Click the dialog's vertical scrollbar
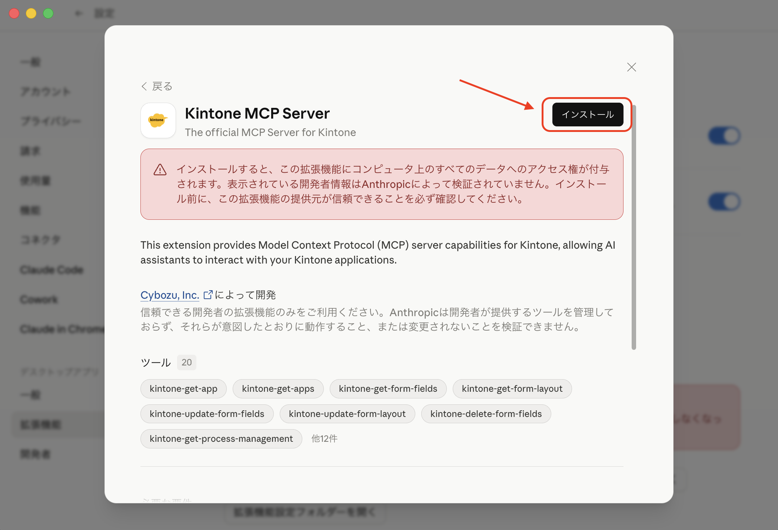This screenshot has height=530, width=778. tap(634, 227)
